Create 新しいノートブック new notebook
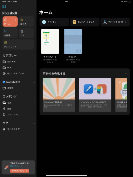The image size is (133, 177). tap(85, 22)
